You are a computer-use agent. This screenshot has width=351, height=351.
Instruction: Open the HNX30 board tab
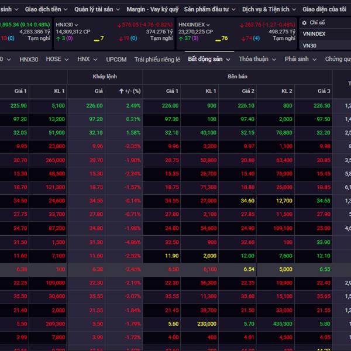[29, 59]
